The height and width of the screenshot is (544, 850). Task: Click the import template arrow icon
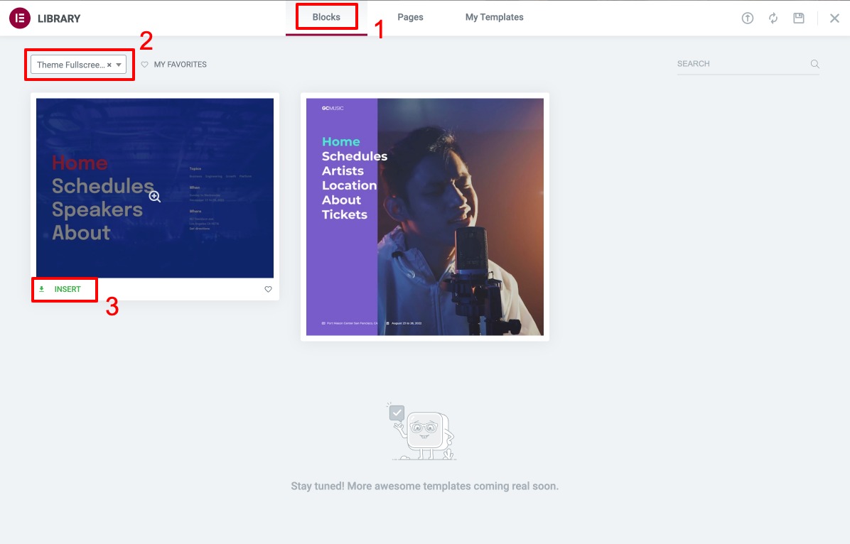[747, 18]
